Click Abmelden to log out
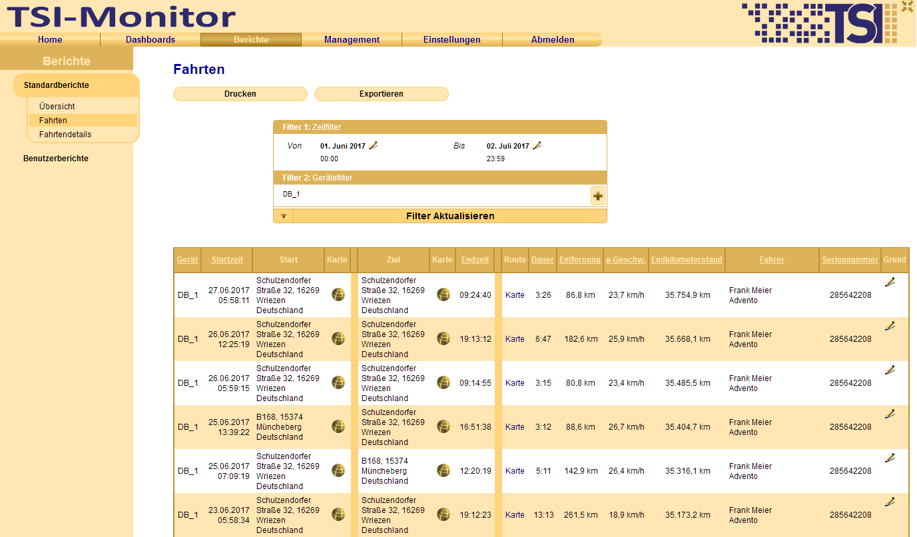917x537 pixels. [553, 40]
